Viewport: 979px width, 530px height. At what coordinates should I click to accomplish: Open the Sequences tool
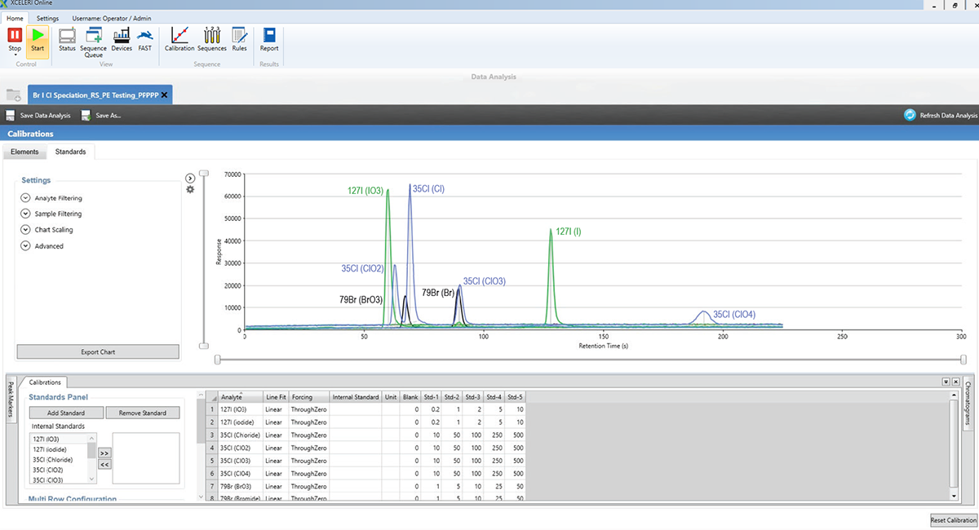pyautogui.click(x=212, y=39)
